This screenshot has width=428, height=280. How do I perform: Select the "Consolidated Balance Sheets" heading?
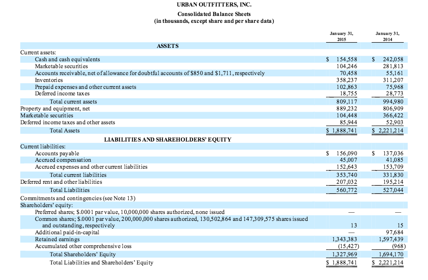coord(214,14)
